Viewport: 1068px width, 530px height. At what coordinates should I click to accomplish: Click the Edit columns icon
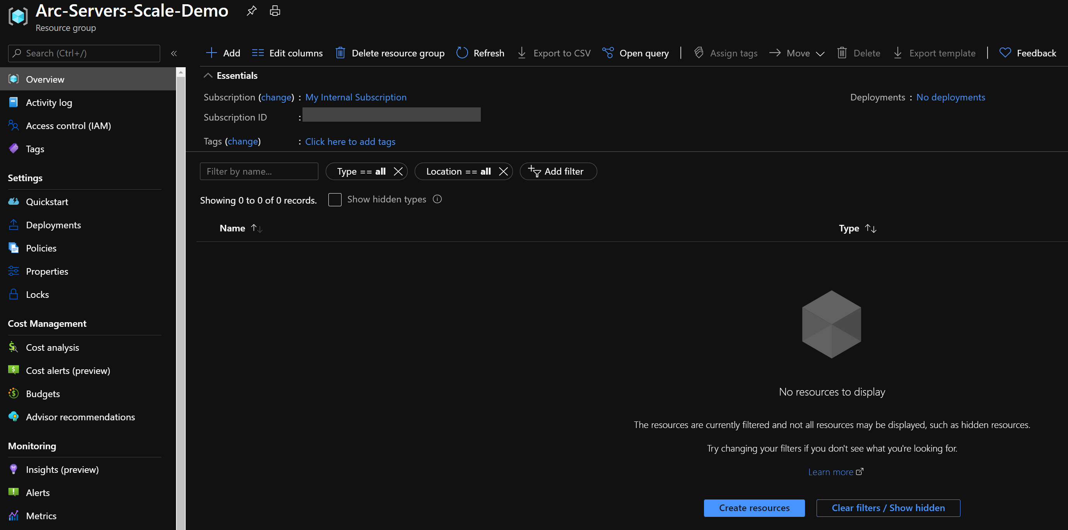coord(258,53)
